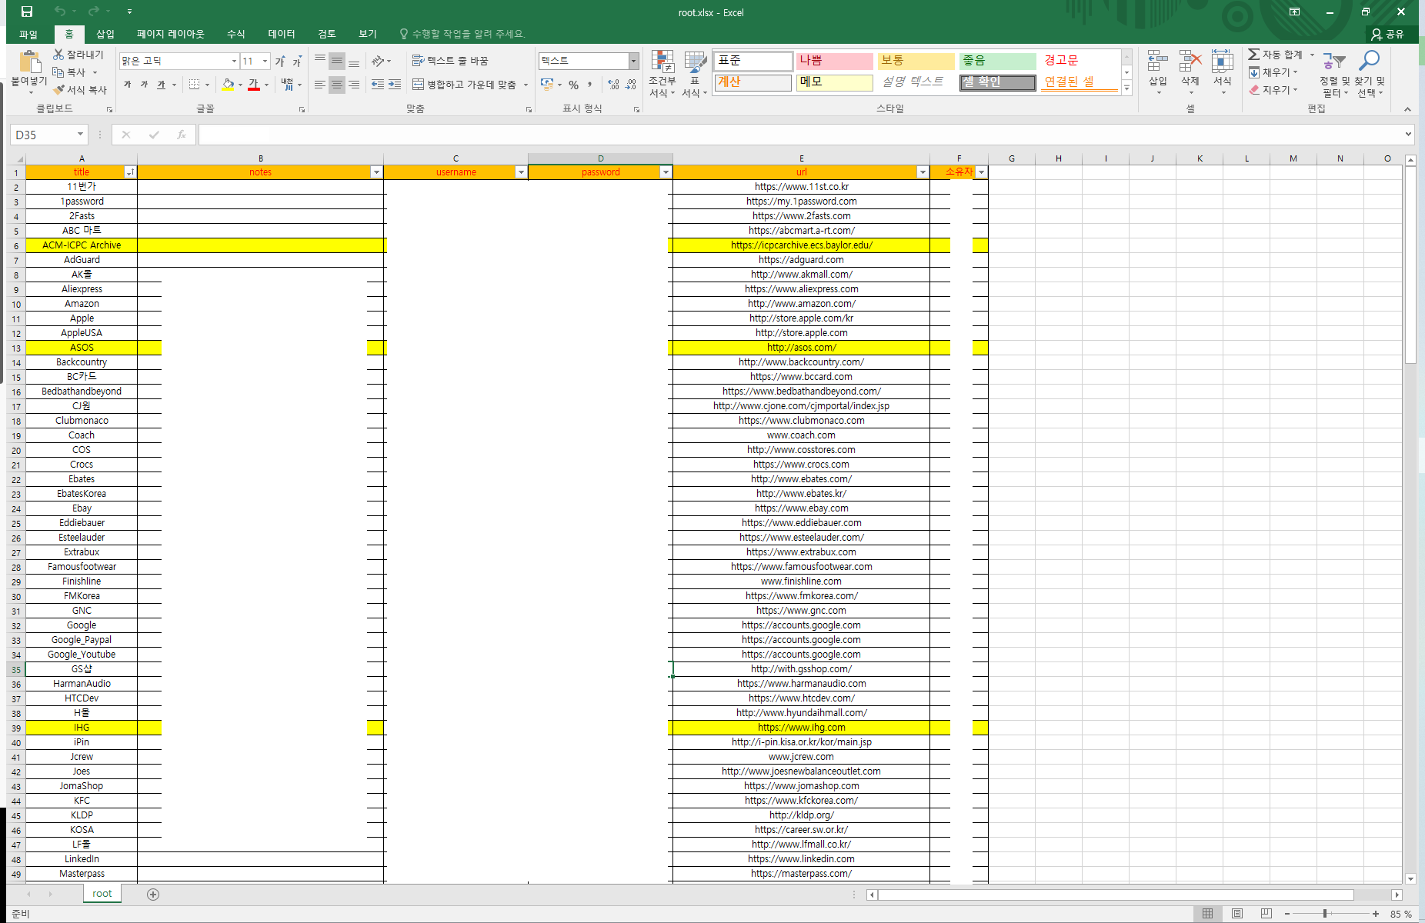Click the cell borders icon
This screenshot has width=1425, height=923.
(195, 85)
